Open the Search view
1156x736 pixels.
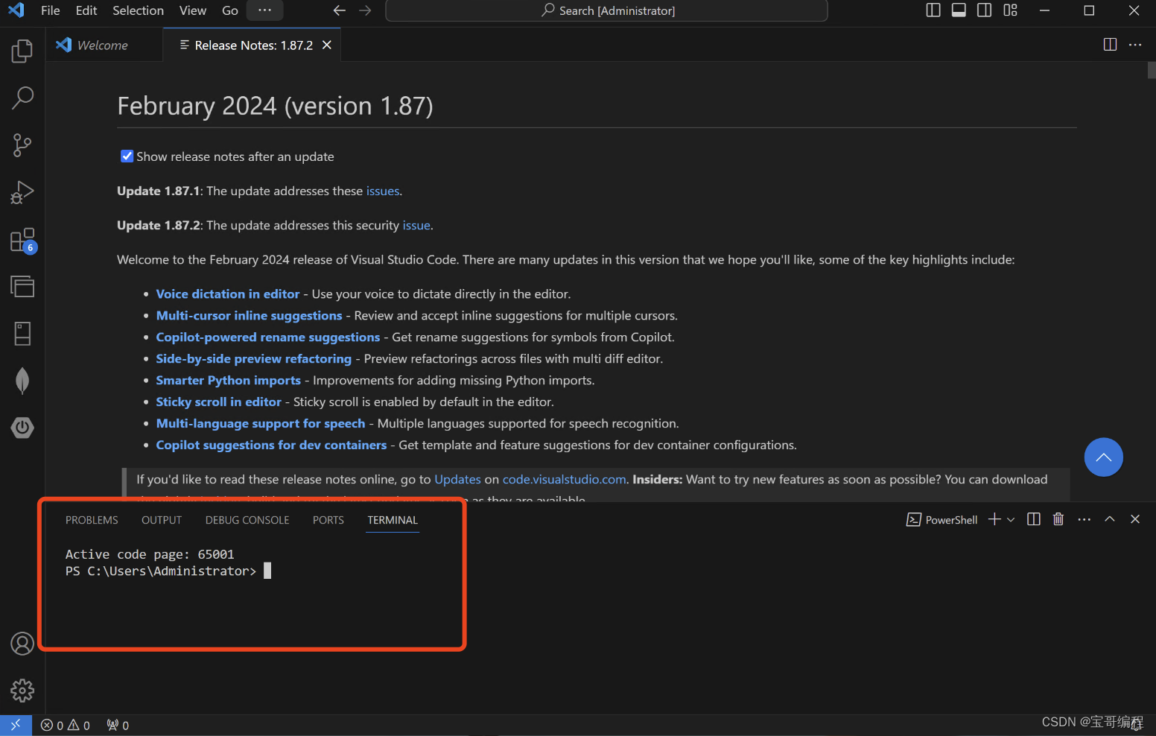click(x=22, y=98)
